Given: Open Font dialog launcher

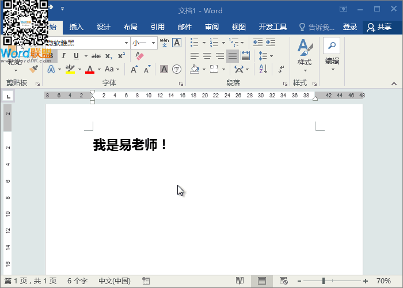Looking at the screenshot, I should point(181,84).
